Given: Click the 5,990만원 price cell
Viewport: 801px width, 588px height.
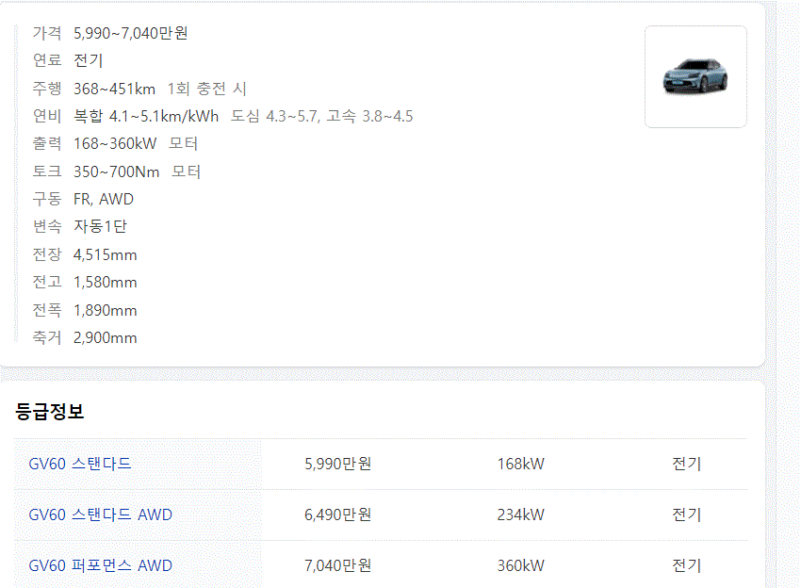Looking at the screenshot, I should pos(338,464).
